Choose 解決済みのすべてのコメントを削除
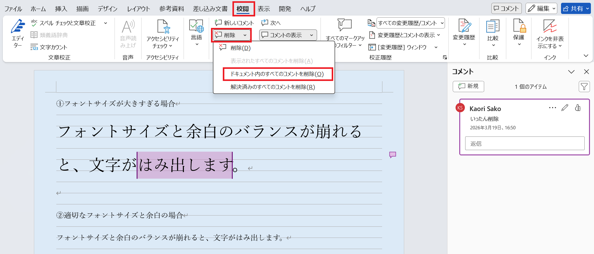594x254 pixels. click(274, 87)
